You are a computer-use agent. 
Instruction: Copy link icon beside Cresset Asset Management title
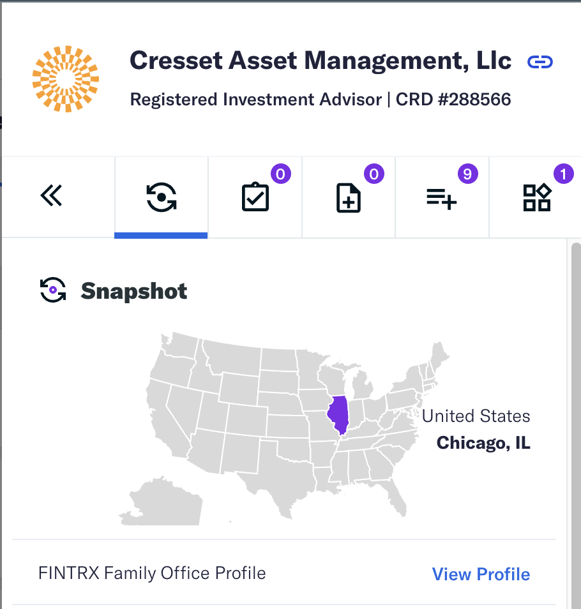coord(540,62)
